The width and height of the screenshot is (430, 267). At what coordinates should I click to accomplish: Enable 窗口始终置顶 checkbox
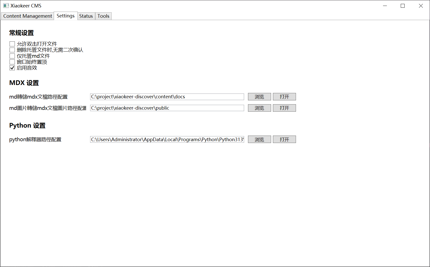12,62
